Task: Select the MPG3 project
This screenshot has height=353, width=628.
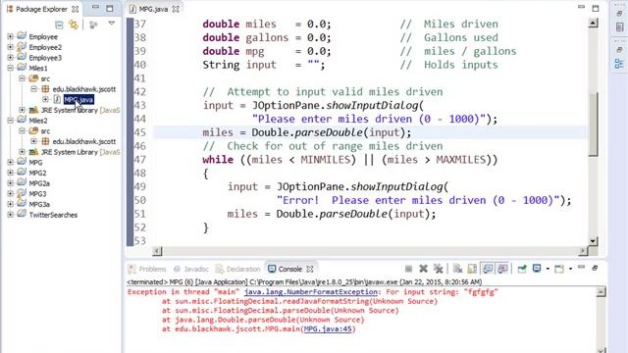Action: coord(37,194)
